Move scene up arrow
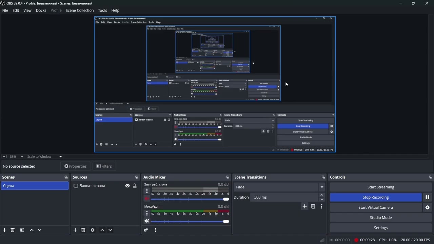Viewport: 434px width, 244px height. click(32, 230)
